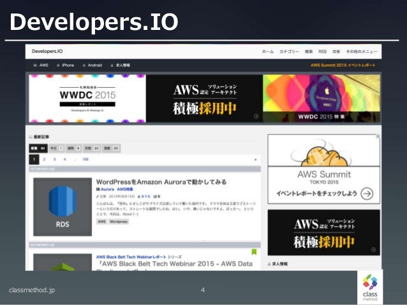
Task: Select the 今日 filter tab
Action: [57, 148]
